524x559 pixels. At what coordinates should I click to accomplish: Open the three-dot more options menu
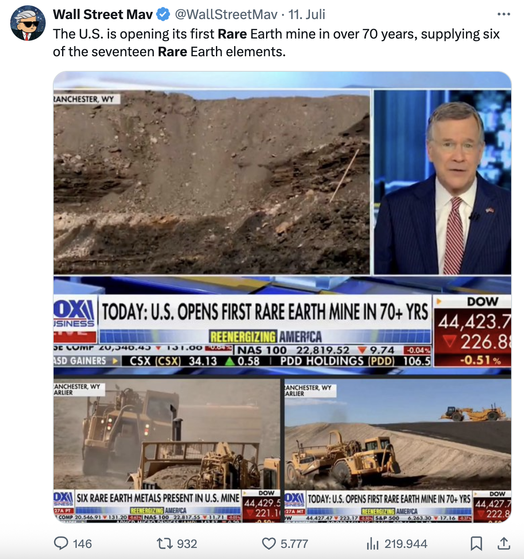pyautogui.click(x=504, y=15)
